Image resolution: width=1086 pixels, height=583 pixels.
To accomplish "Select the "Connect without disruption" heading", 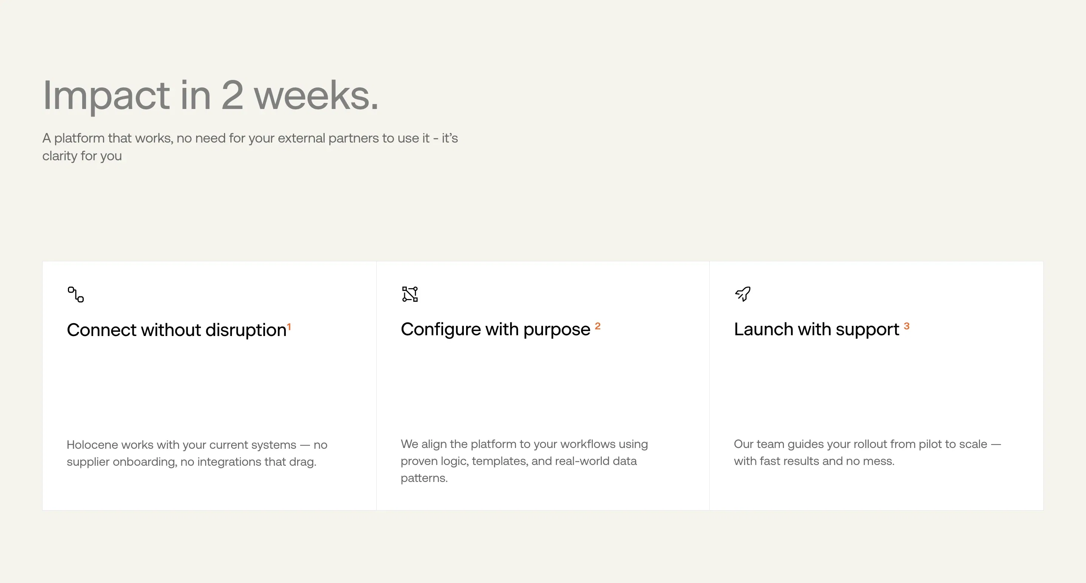I will pos(176,330).
